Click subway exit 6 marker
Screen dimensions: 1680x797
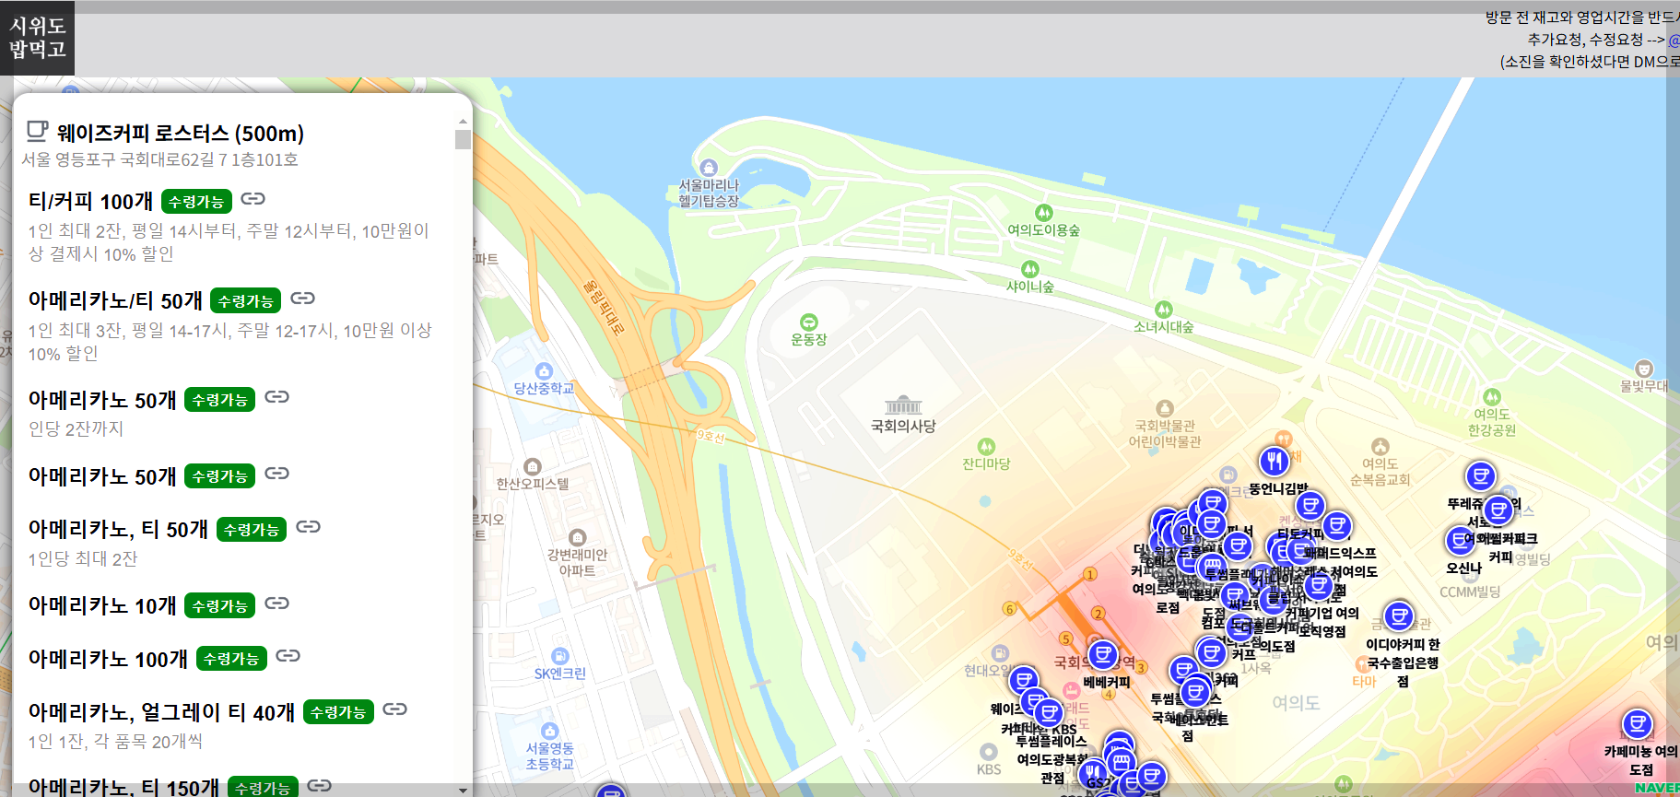click(1009, 609)
